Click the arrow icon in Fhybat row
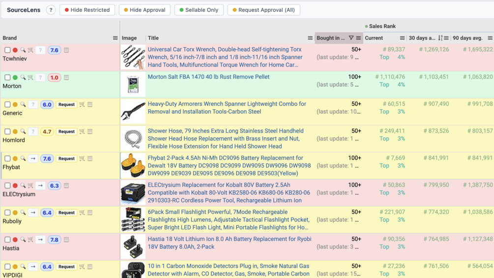This screenshot has width=494, height=278. (x=33, y=158)
